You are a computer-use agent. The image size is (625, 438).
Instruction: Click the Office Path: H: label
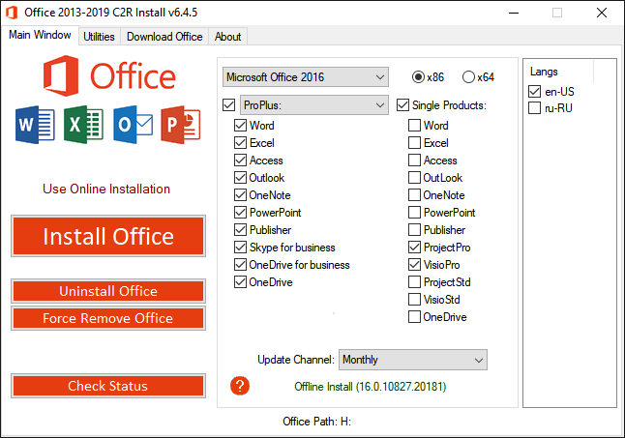coord(317,422)
